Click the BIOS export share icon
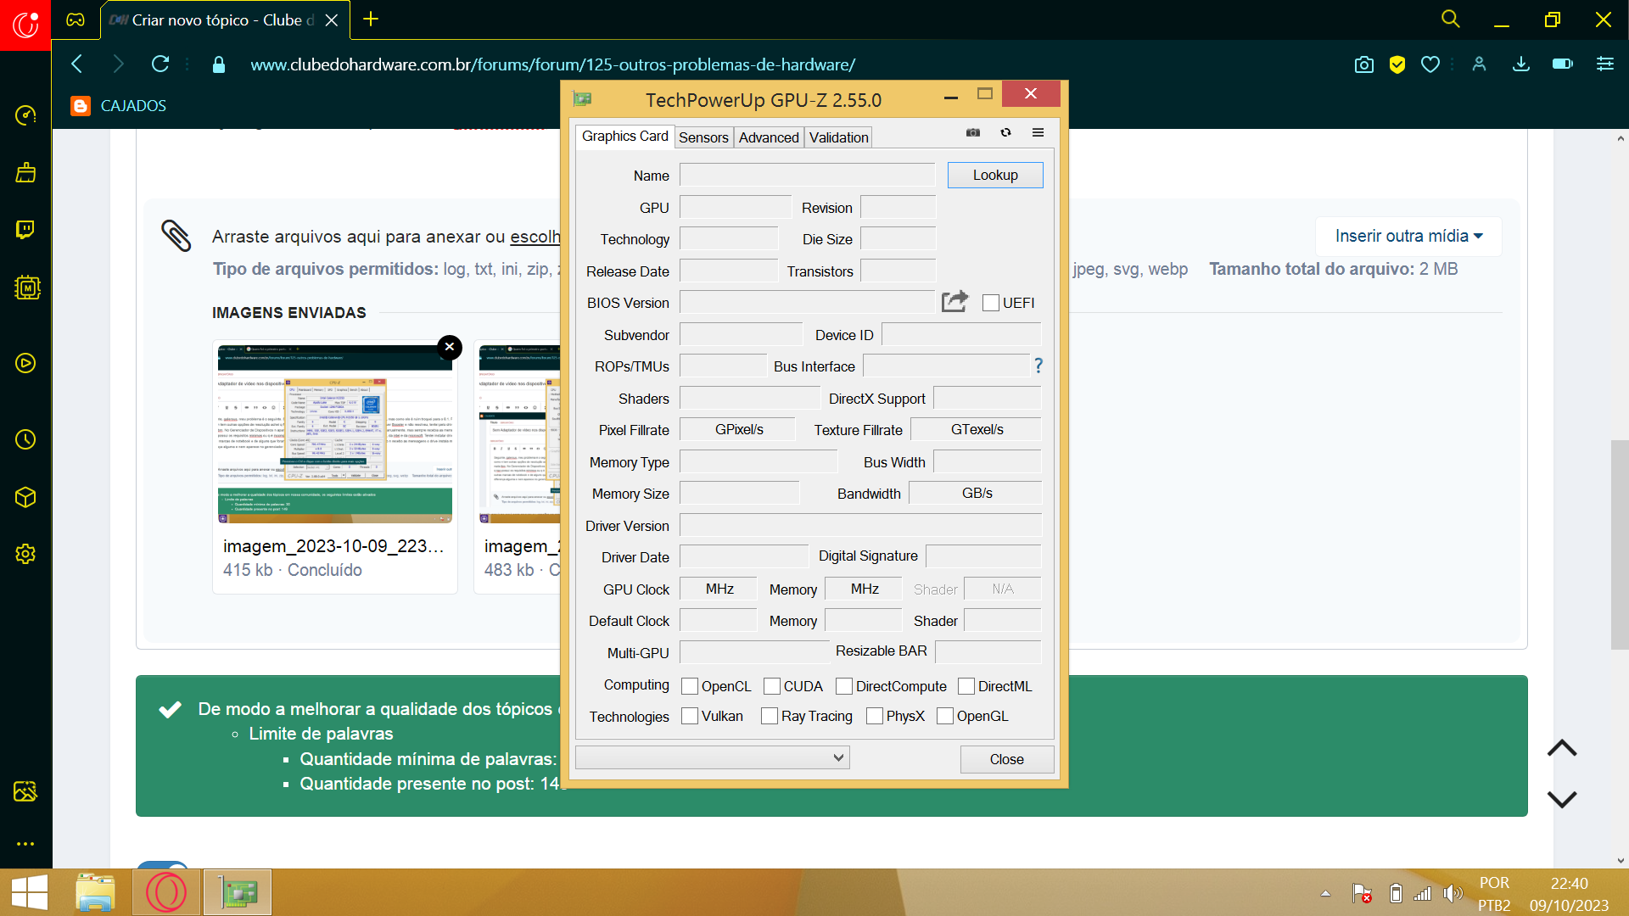The image size is (1629, 916). (x=954, y=301)
